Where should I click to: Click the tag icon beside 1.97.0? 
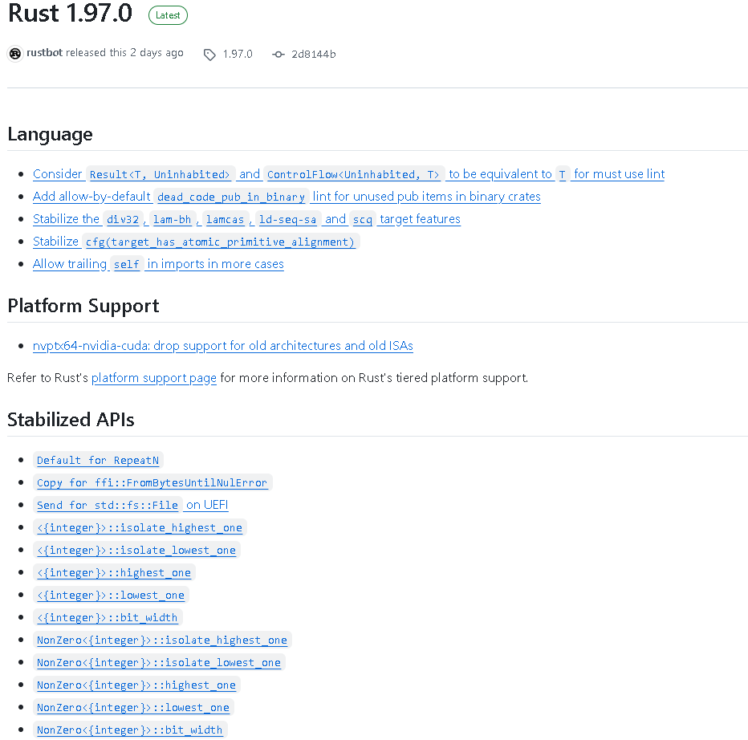click(x=209, y=55)
